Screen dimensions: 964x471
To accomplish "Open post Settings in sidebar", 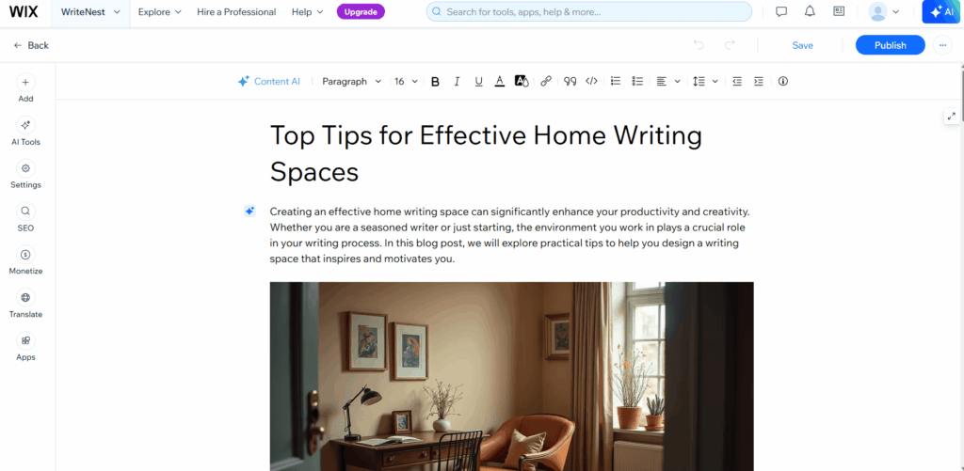I will tap(25, 175).
